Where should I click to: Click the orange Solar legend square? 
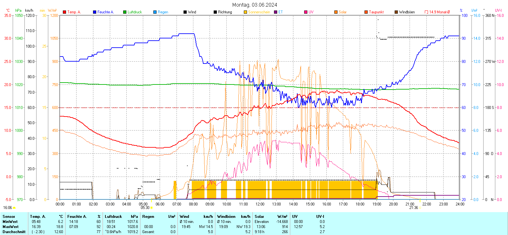pyautogui.click(x=336, y=12)
